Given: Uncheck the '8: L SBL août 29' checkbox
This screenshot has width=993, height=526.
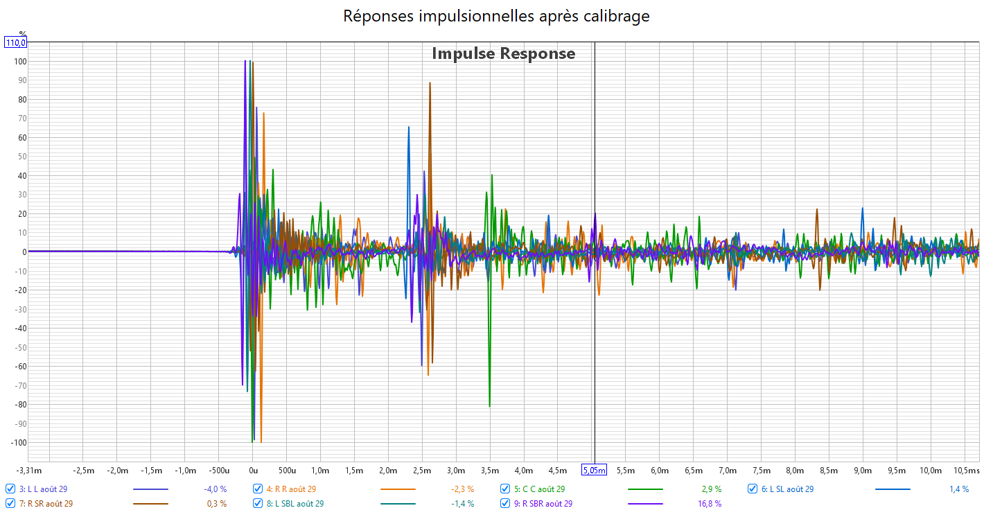Looking at the screenshot, I should (x=258, y=504).
